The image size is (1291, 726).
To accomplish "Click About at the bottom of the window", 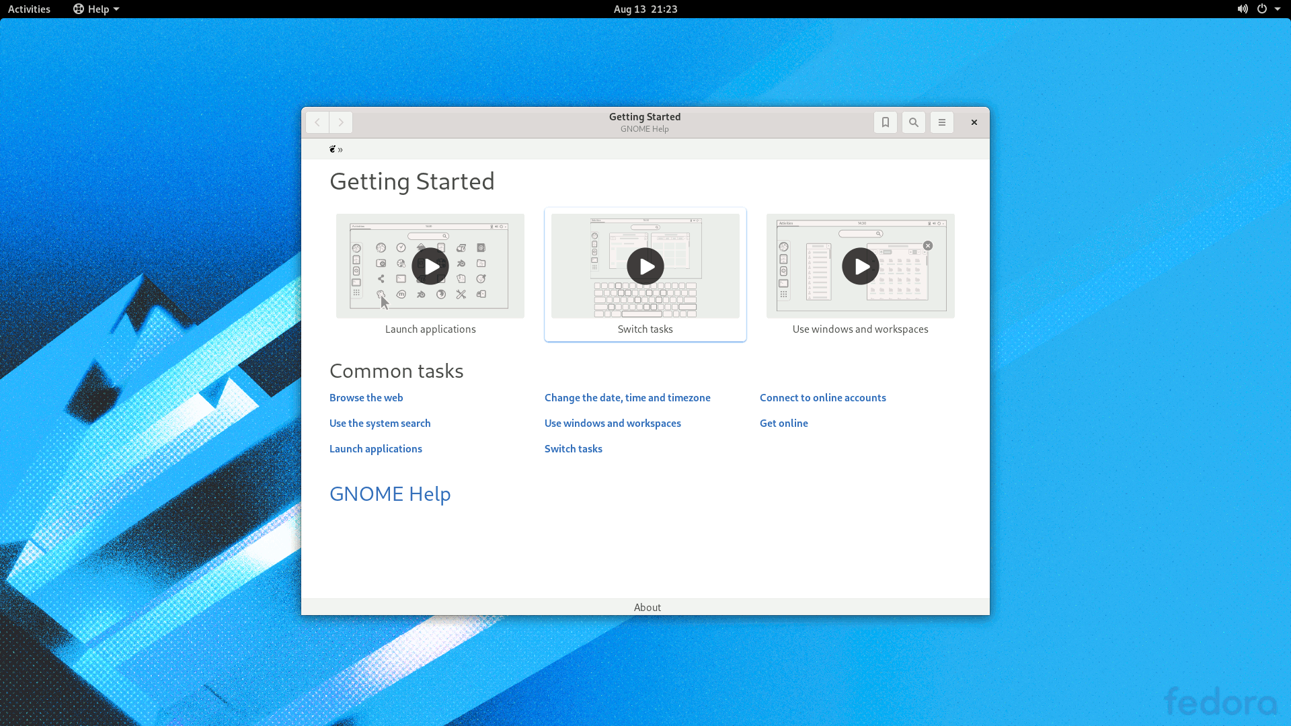I will [x=647, y=607].
